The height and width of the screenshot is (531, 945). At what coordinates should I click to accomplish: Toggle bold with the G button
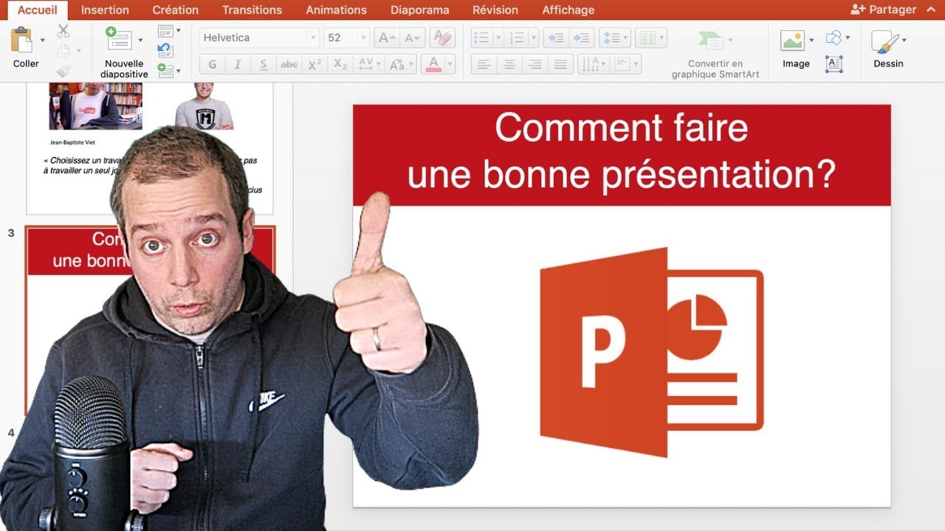point(213,64)
